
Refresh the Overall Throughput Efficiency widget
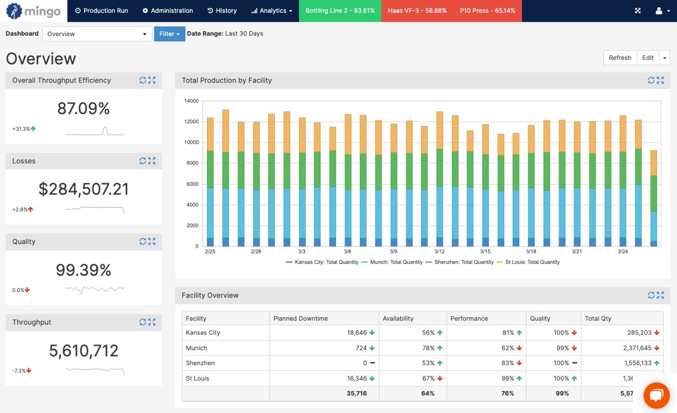pyautogui.click(x=142, y=80)
